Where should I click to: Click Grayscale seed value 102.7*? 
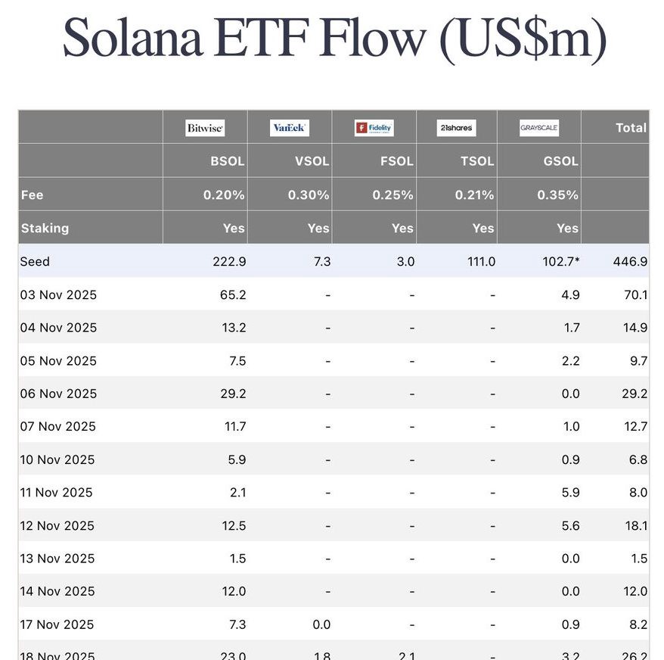coord(559,261)
